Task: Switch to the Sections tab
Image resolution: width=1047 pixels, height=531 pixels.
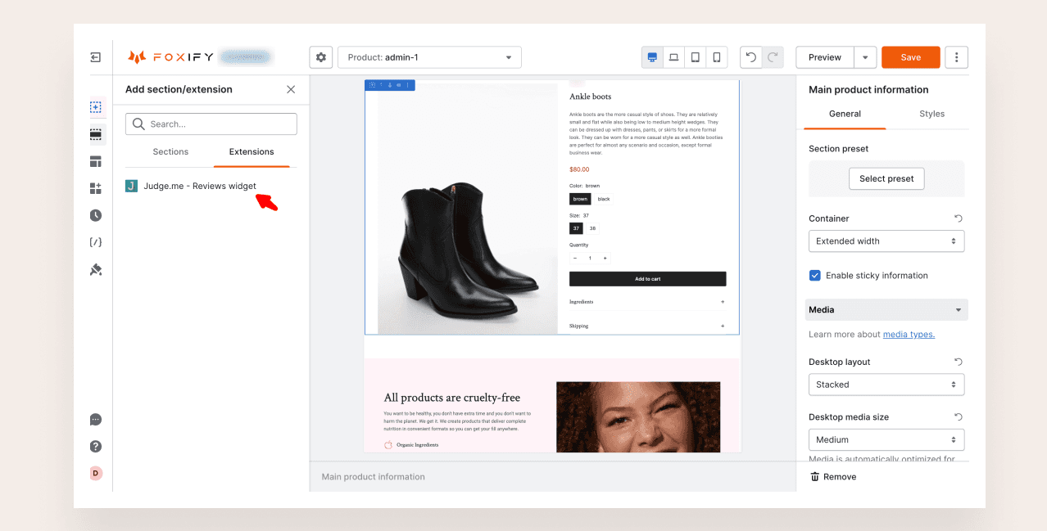Action: pos(170,152)
